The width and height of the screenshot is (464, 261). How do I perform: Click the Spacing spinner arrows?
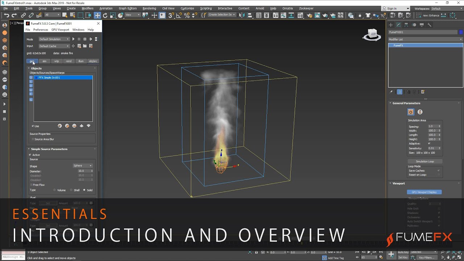[x=439, y=127]
